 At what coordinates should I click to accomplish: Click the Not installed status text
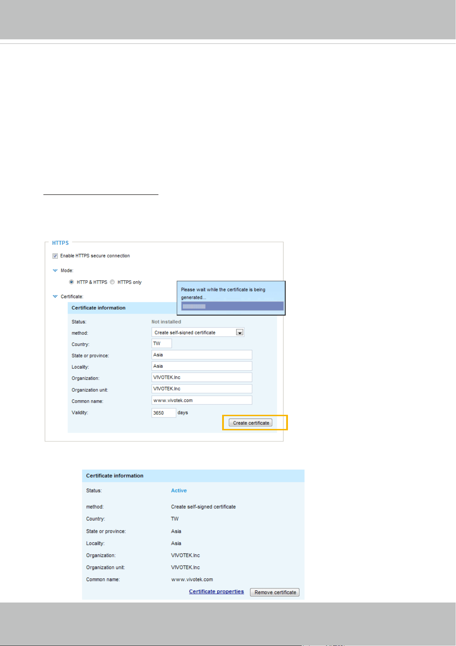click(166, 322)
